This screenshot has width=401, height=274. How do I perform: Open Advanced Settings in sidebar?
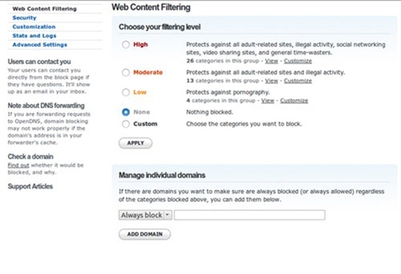[x=39, y=44]
